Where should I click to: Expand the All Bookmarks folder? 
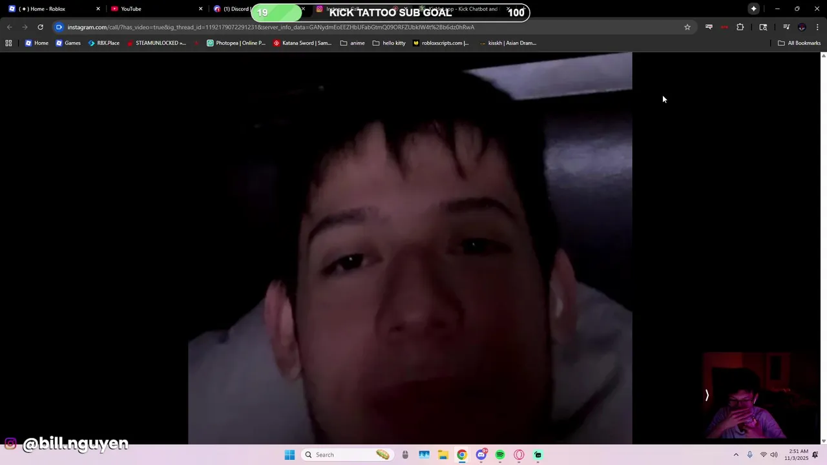[x=799, y=43]
